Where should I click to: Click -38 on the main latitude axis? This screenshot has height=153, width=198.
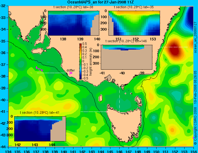3,76
